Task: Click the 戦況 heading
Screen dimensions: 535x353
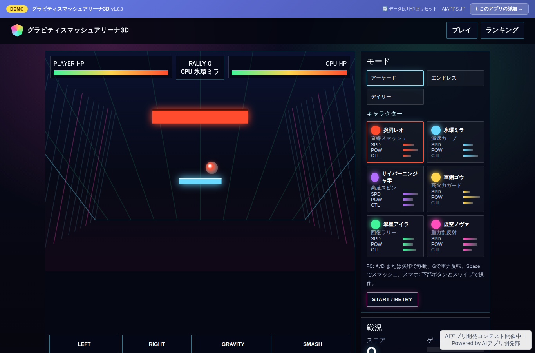Action: click(x=374, y=328)
